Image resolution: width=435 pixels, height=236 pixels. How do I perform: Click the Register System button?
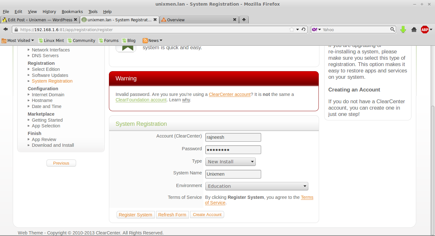point(135,215)
